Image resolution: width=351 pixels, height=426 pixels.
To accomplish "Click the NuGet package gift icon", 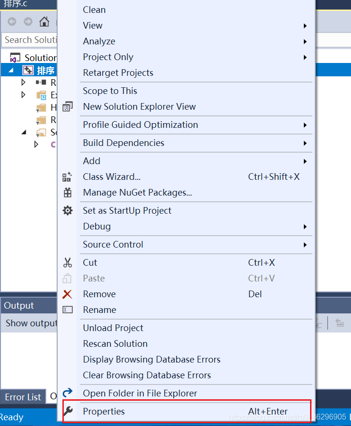I will [68, 192].
